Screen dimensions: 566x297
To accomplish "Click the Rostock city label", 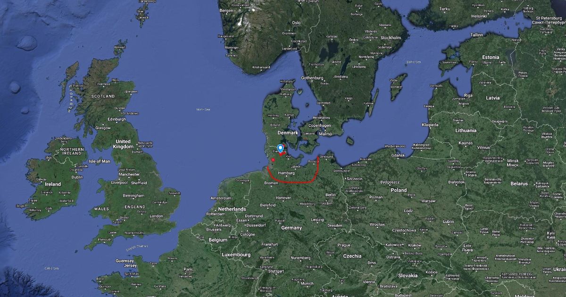I will [x=313, y=162].
